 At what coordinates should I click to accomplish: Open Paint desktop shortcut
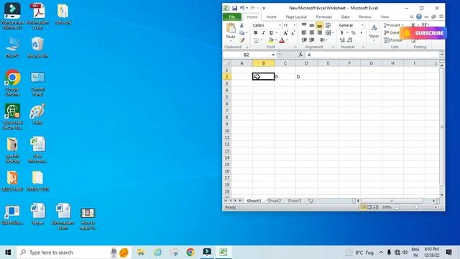click(x=37, y=114)
